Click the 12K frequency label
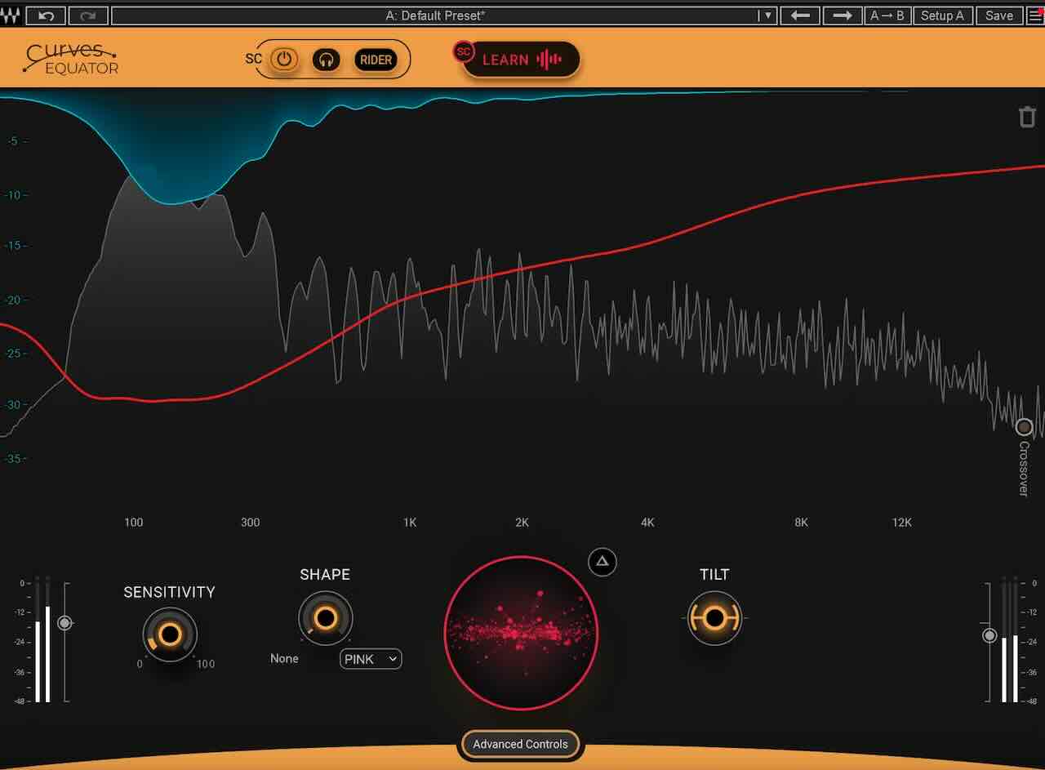This screenshot has width=1045, height=770. (901, 523)
